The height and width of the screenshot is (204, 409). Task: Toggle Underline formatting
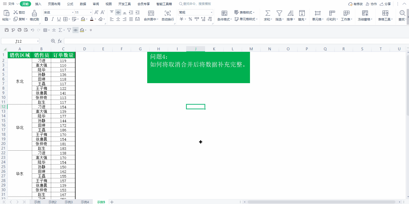point(59,19)
